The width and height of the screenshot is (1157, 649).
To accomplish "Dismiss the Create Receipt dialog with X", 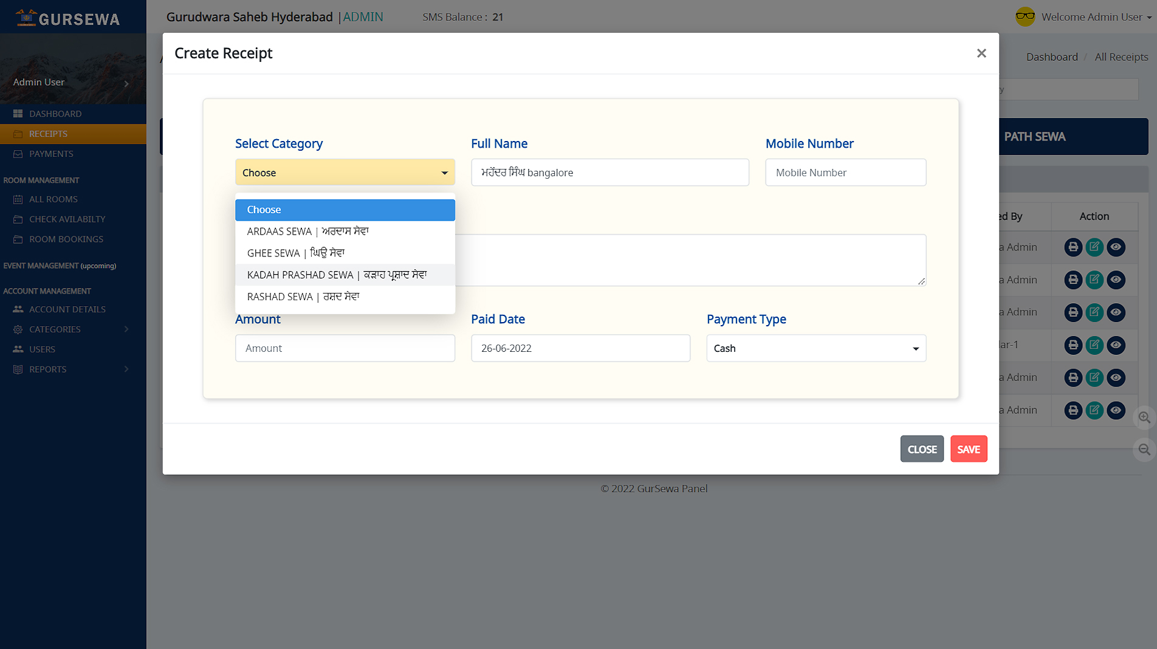I will 981,53.
